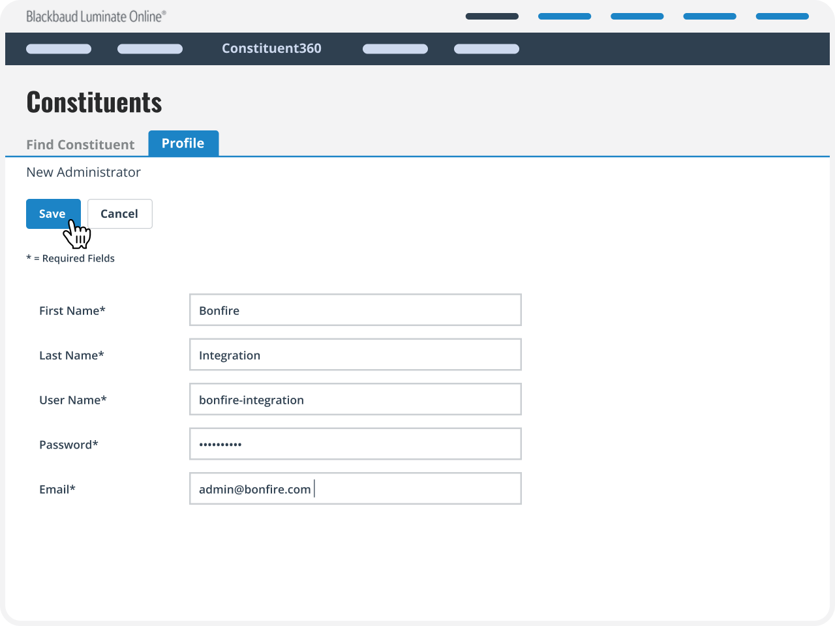Select the Profile tab
Screen dimensions: 835x626
click(183, 143)
